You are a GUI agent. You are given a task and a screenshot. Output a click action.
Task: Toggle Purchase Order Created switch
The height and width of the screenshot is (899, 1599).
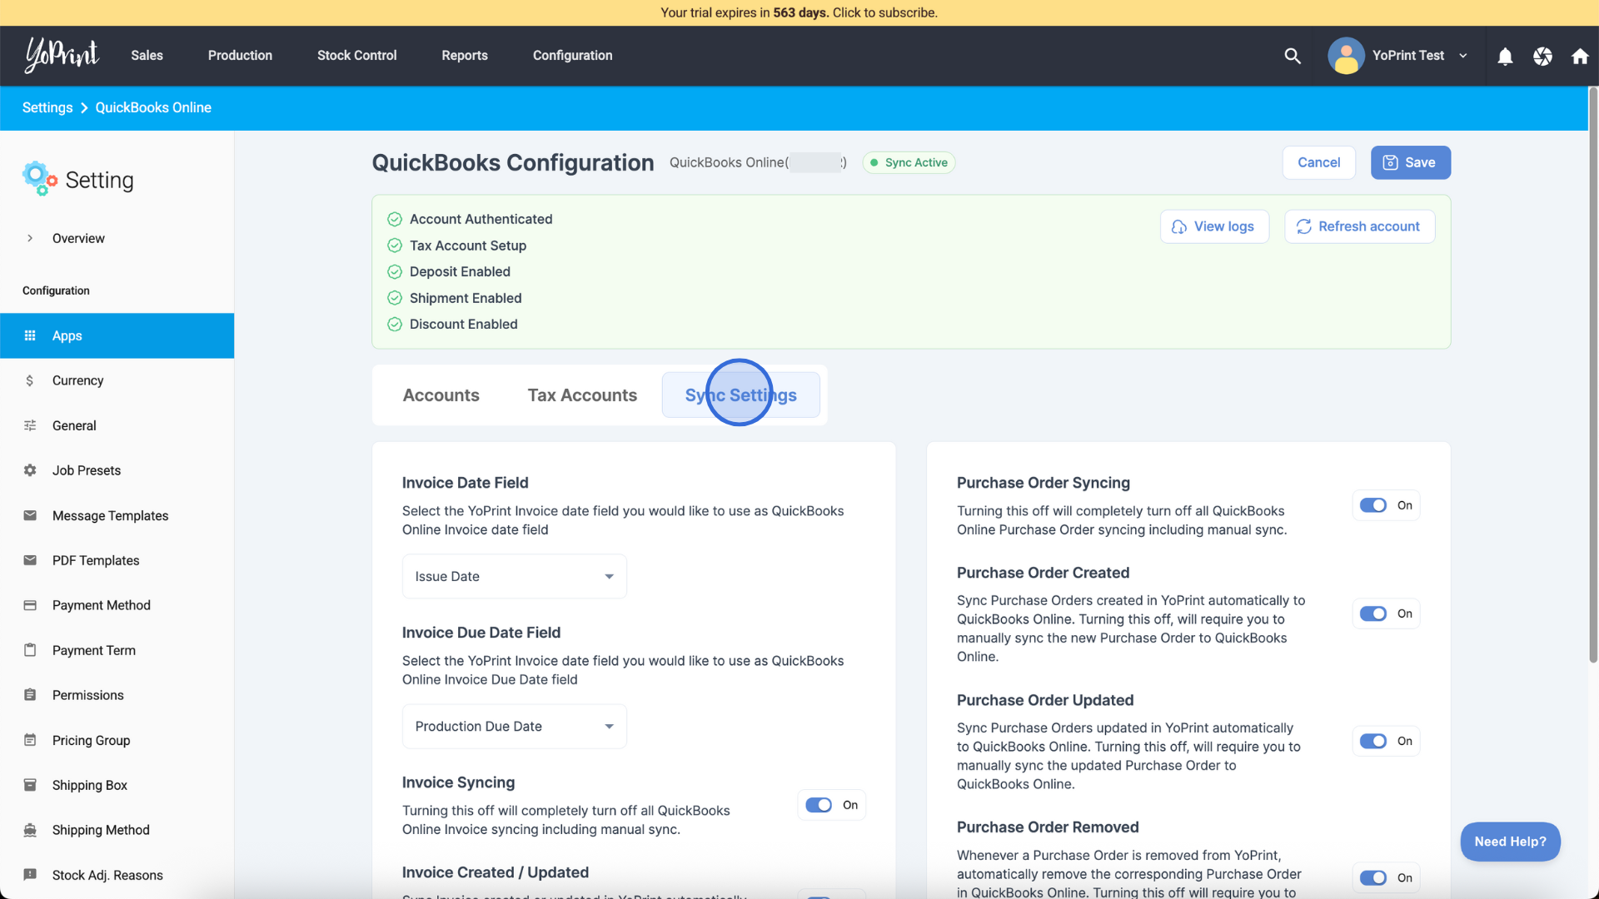[1373, 613]
